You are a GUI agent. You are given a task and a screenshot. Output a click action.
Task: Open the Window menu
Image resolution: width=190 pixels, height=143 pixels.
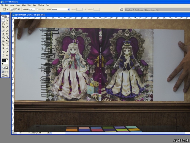(41, 5)
